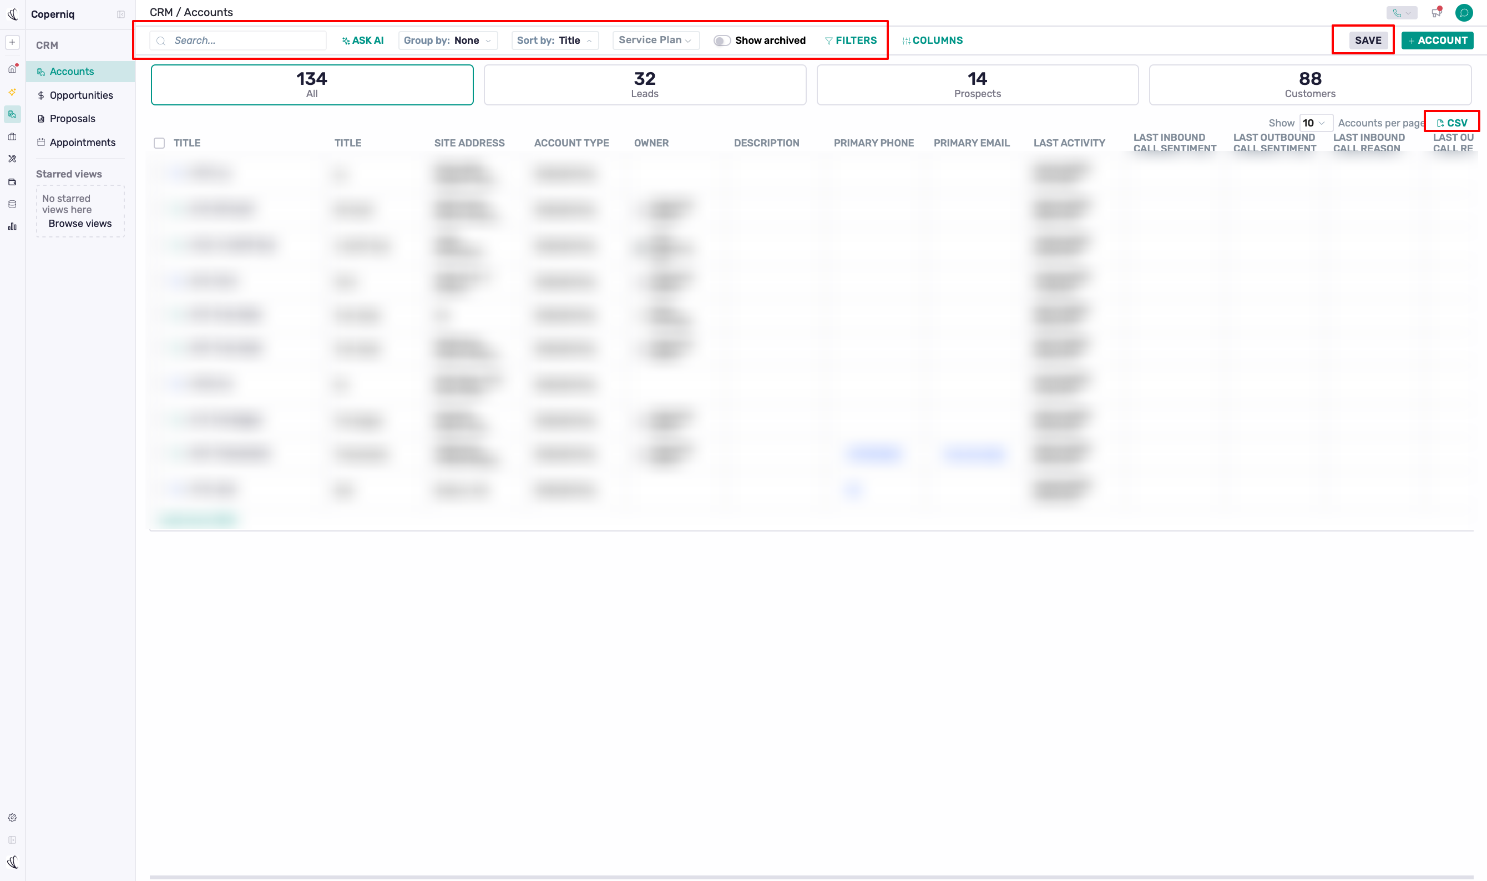Select the 134 All tab card
The height and width of the screenshot is (881, 1487).
[x=312, y=85]
